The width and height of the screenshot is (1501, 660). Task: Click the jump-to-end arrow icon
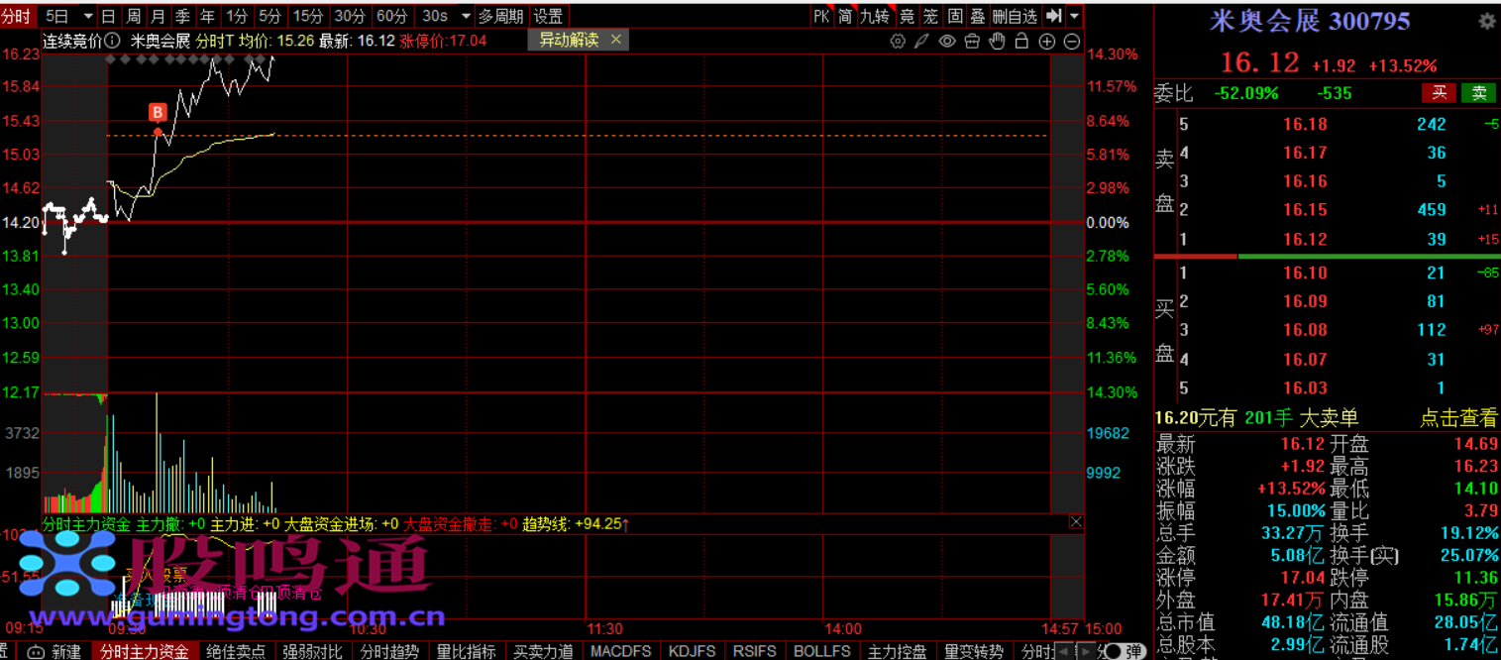(x=1054, y=16)
